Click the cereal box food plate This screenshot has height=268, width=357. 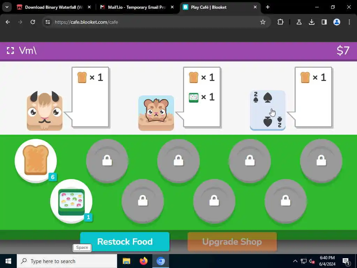click(71, 201)
